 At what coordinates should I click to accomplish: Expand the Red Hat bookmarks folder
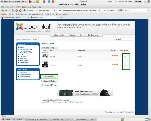50,14
